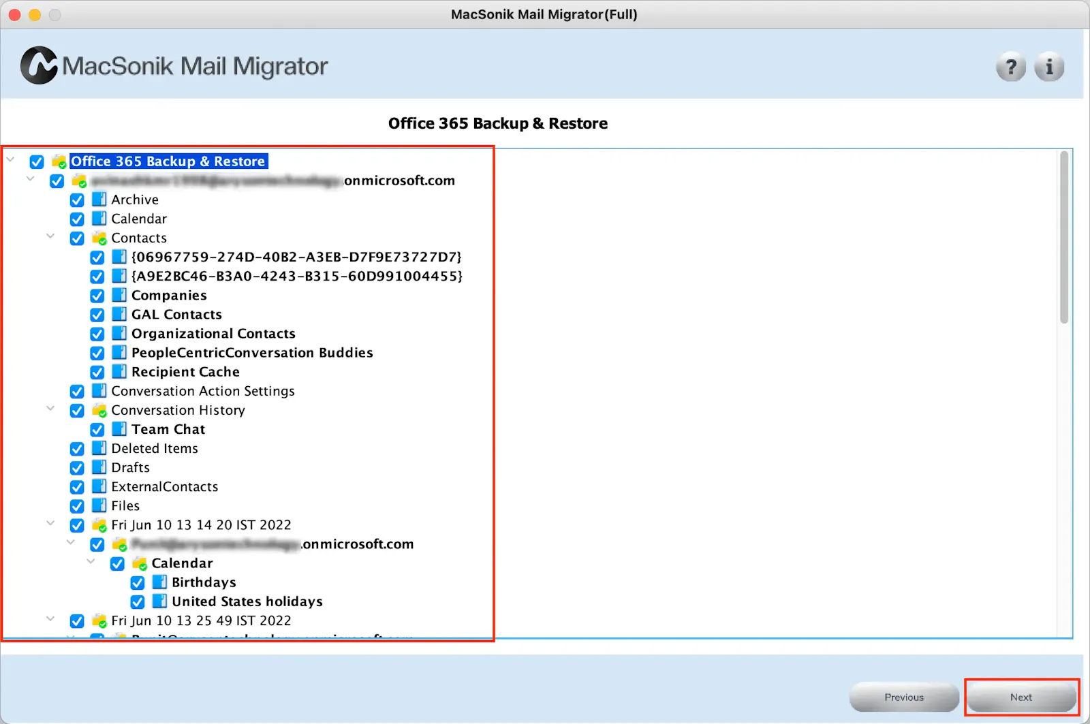Collapse the Calendar node containing Birthdays
This screenshot has width=1090, height=724.
(91, 562)
